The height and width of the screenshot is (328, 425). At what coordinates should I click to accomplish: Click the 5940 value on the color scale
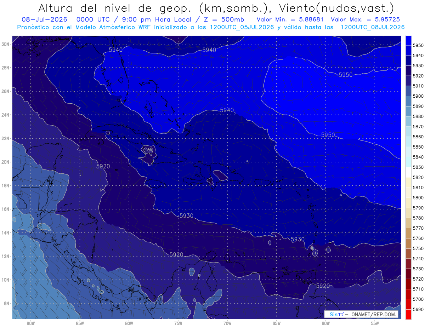(418, 56)
